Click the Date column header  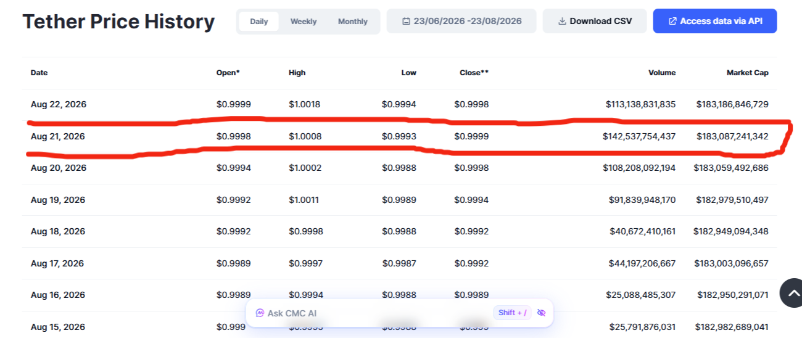pos(39,73)
